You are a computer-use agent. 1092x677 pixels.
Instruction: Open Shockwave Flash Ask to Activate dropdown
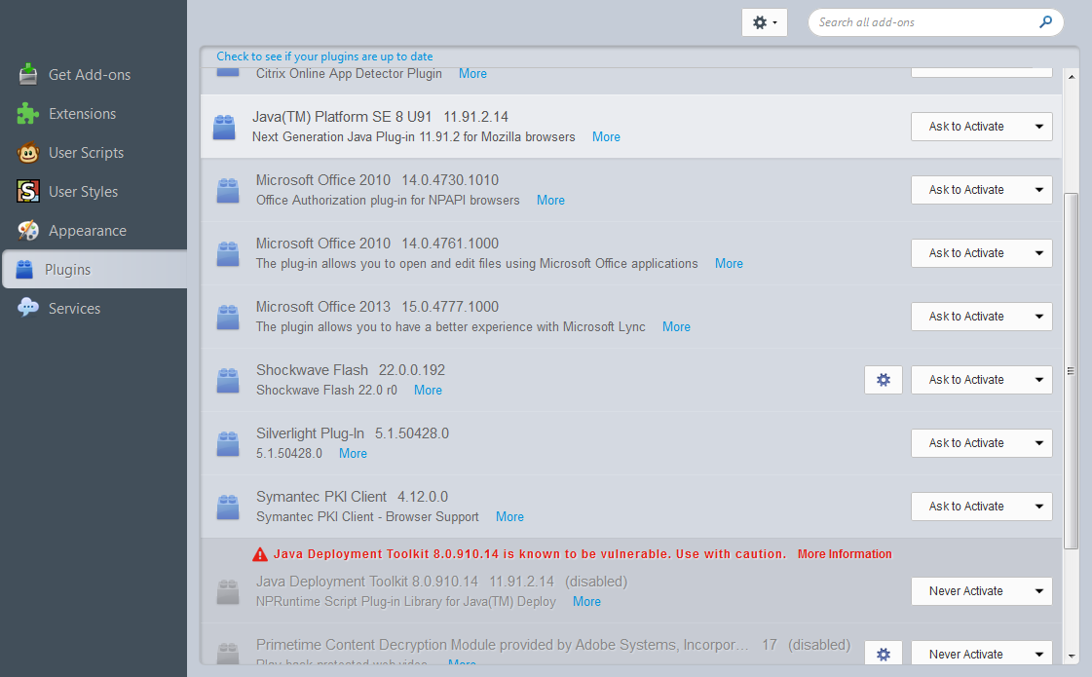point(981,380)
